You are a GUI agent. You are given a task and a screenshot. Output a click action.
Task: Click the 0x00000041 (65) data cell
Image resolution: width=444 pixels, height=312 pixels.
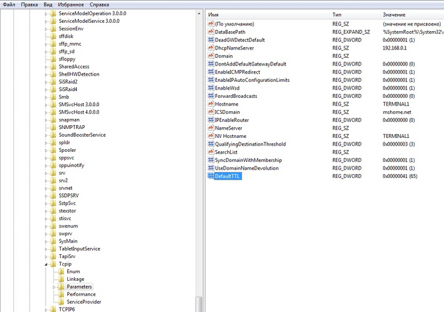400,176
